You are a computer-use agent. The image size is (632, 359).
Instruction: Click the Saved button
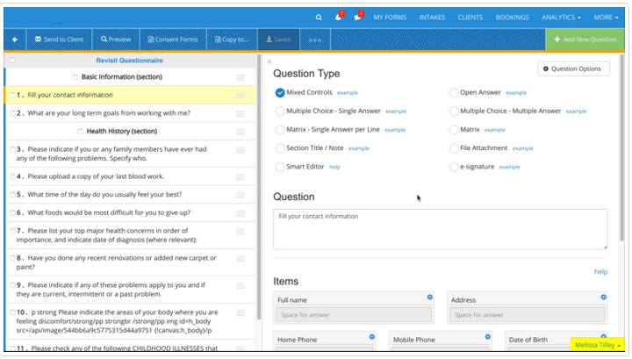pyautogui.click(x=278, y=39)
